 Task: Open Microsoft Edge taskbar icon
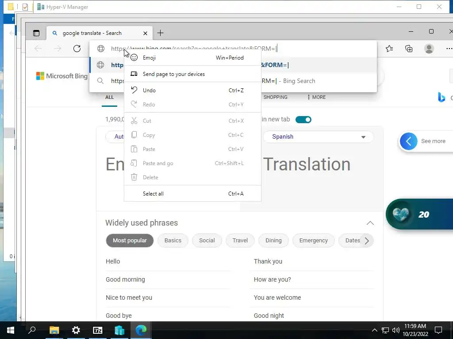[141, 330]
